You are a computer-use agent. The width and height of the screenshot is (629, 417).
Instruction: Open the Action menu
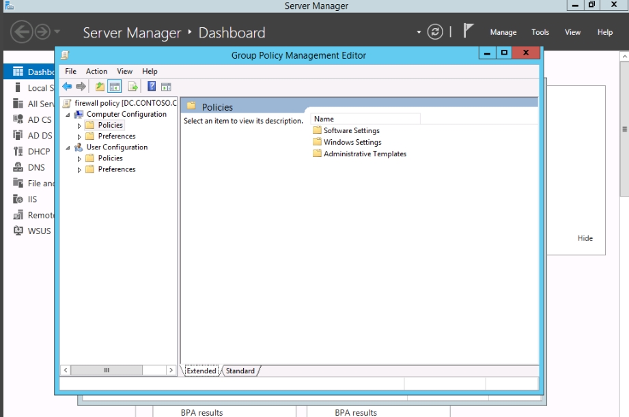pyautogui.click(x=96, y=71)
